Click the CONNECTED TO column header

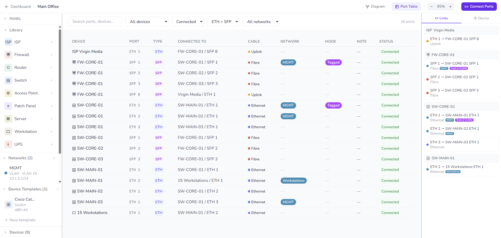coord(192,42)
